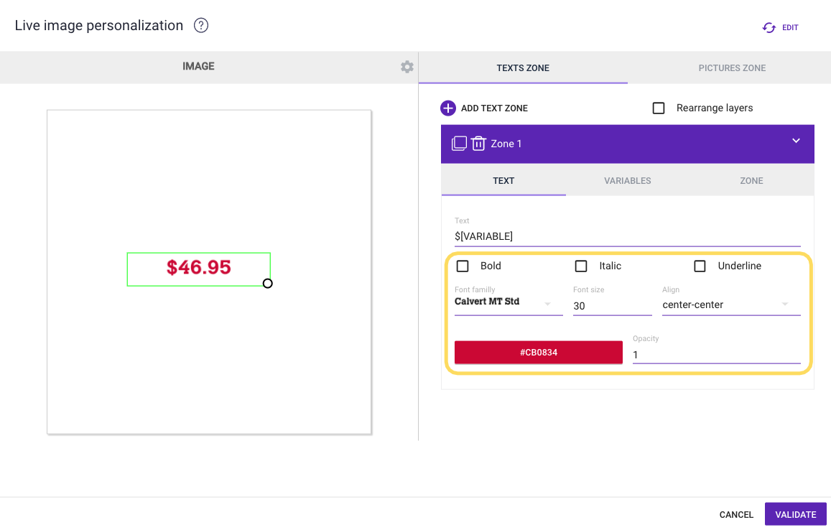Check the Underline option
The height and width of the screenshot is (530, 831).
(700, 266)
